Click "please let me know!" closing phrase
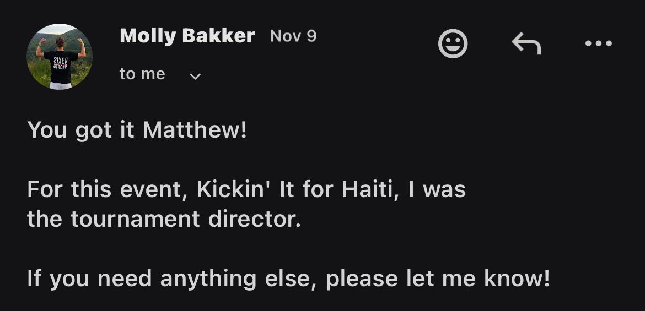This screenshot has width=645, height=311. pos(438,279)
